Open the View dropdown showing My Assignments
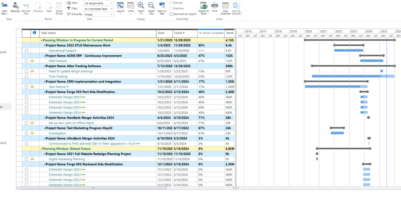The height and width of the screenshot is (197, 401). coord(98,3)
